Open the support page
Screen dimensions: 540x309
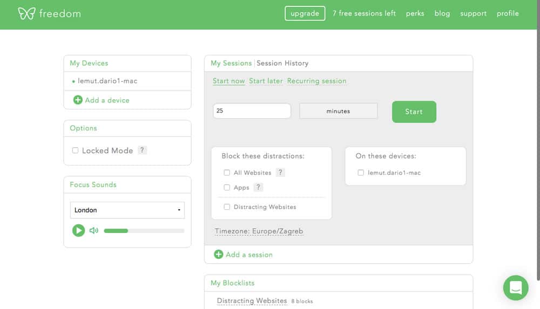(x=473, y=13)
